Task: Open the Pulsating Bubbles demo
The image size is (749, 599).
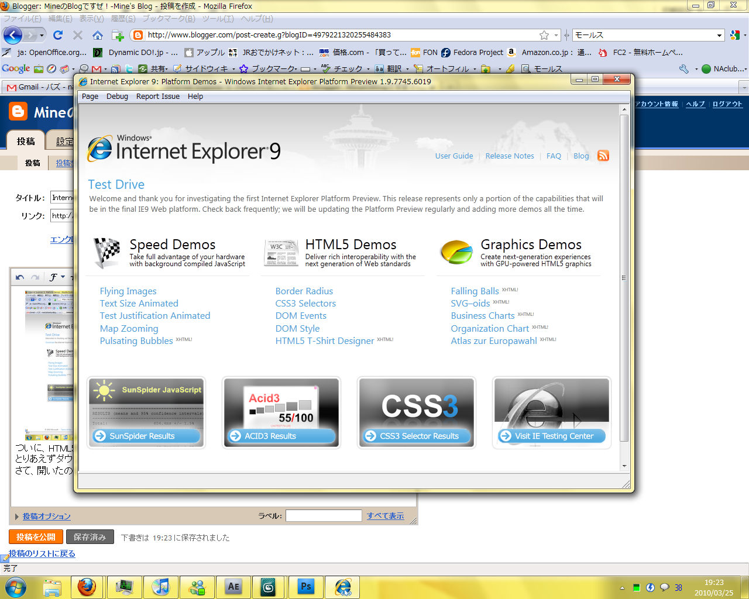Action: (x=136, y=341)
